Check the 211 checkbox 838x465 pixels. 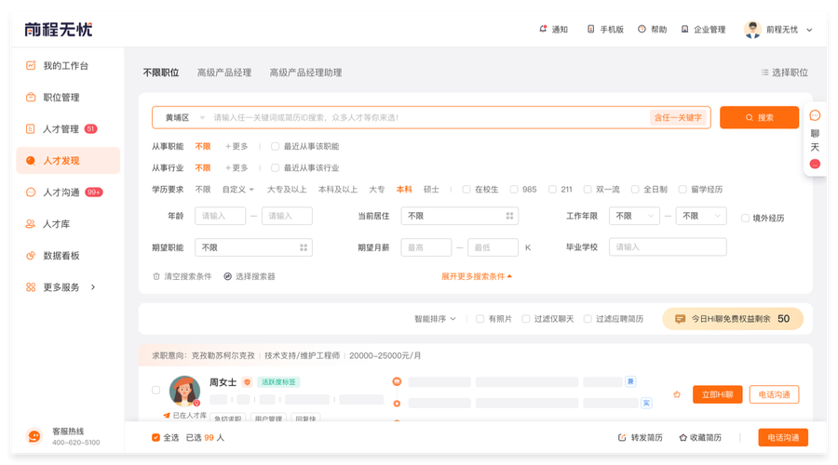point(552,189)
